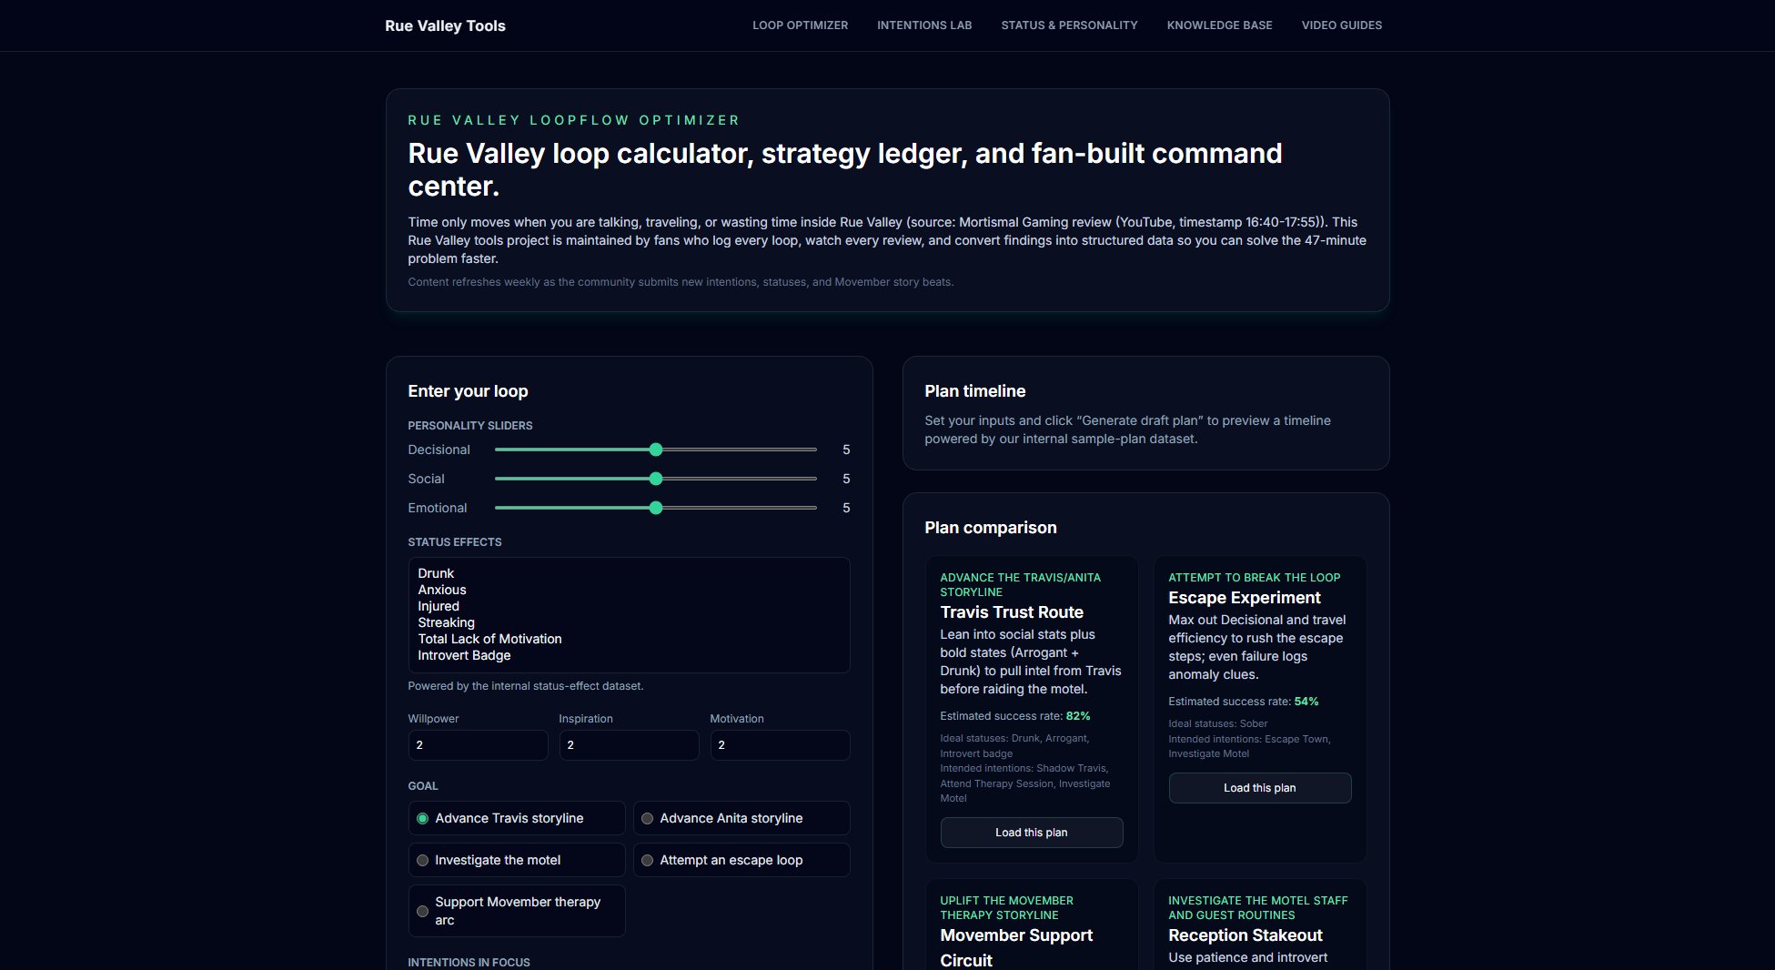
Task: Open the Loop Optimizer
Action: click(x=800, y=25)
